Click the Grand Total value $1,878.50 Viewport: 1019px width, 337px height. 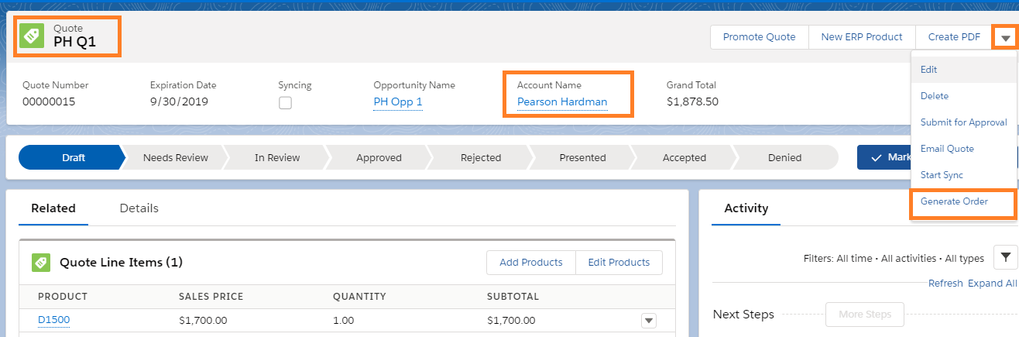point(692,101)
